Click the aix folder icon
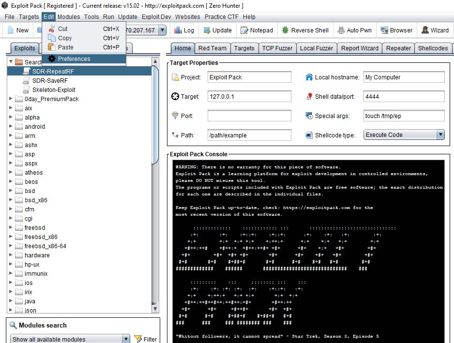Screen dimensions: 454x343 (x=19, y=108)
